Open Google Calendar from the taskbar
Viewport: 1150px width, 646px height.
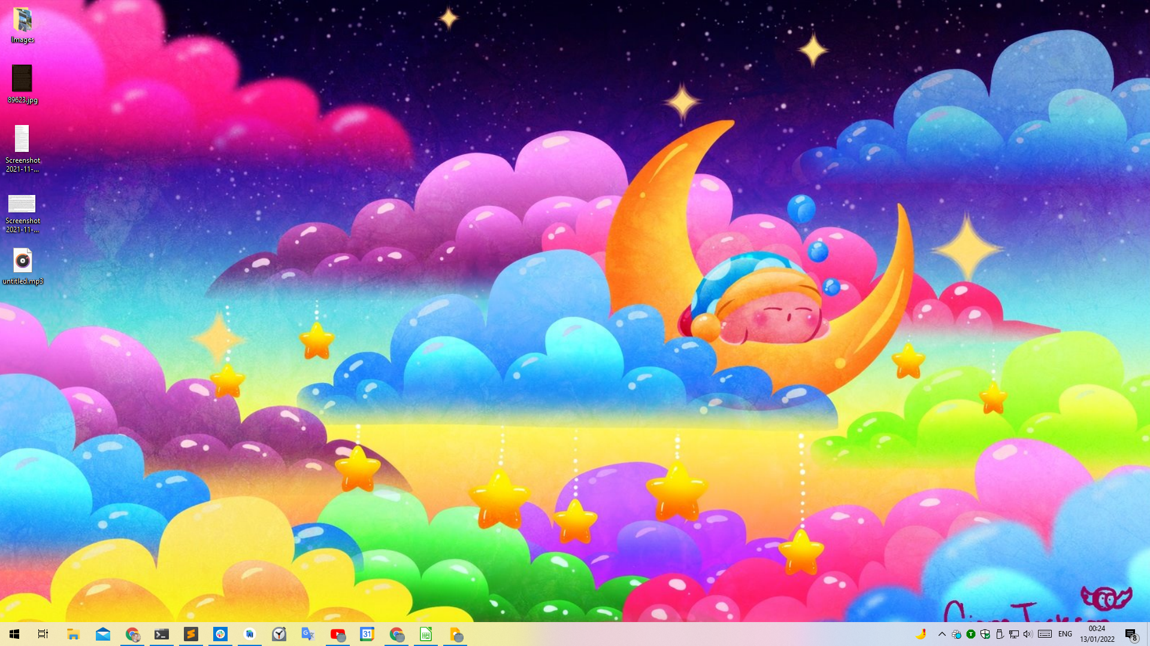(367, 634)
